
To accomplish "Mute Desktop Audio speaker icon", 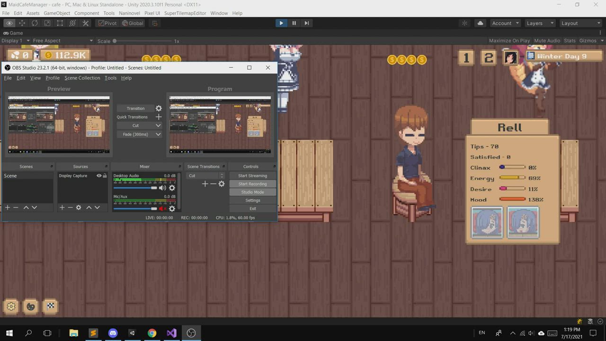I will [162, 188].
